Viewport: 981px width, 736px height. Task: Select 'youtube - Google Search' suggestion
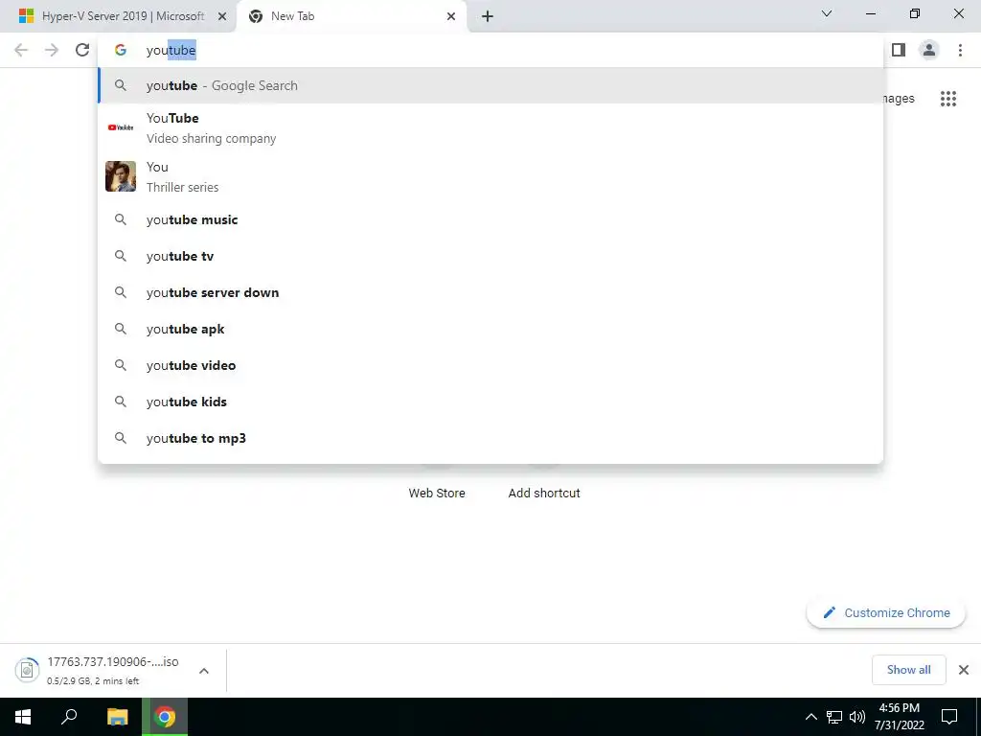[x=491, y=85]
